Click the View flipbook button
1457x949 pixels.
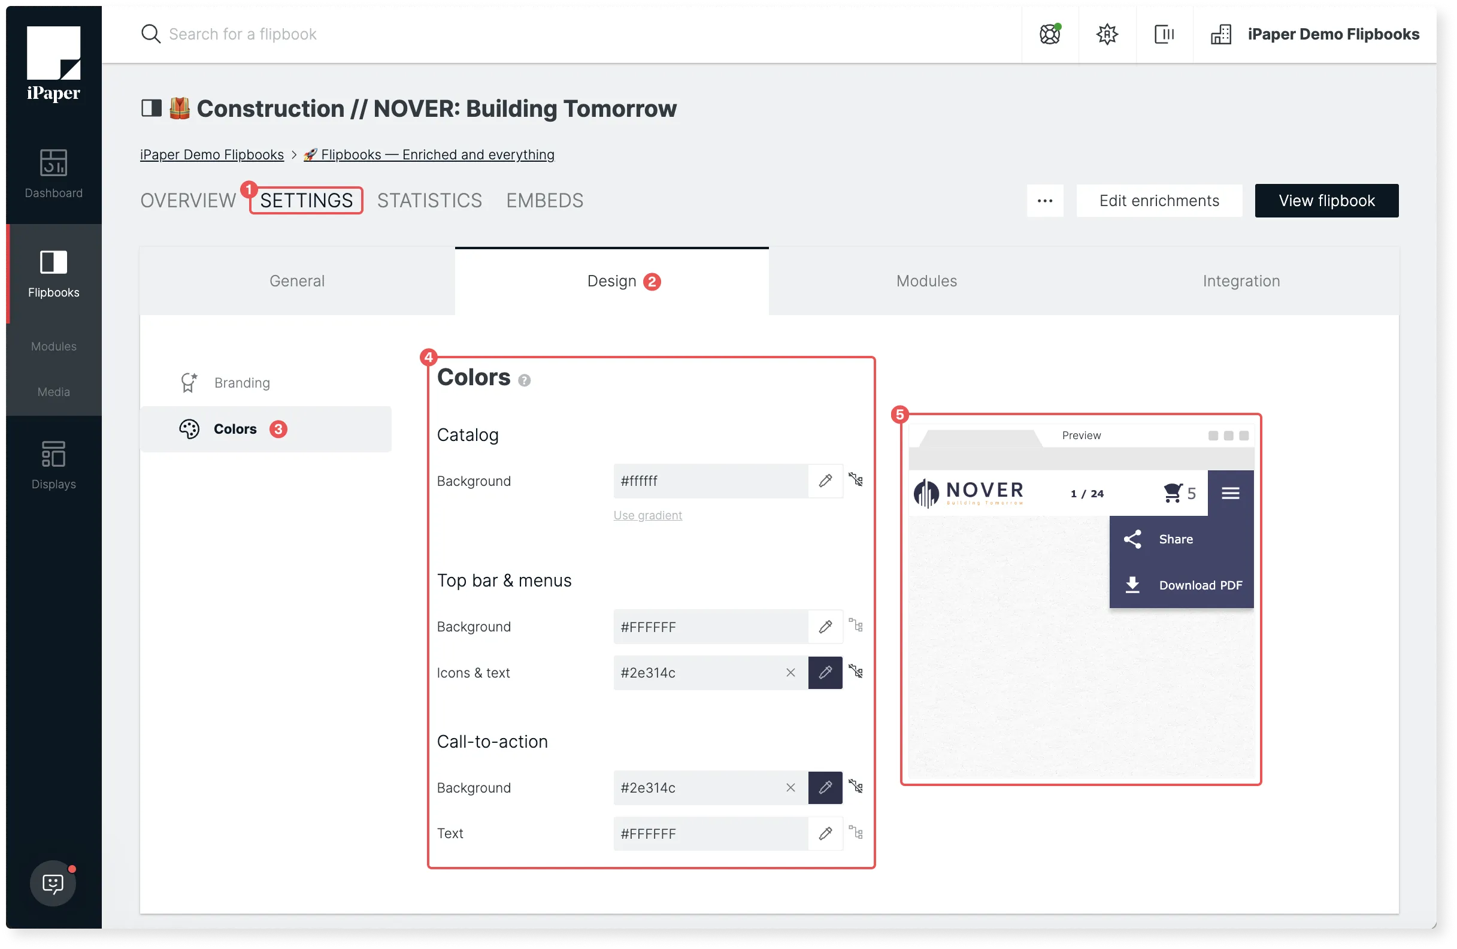pos(1326,201)
